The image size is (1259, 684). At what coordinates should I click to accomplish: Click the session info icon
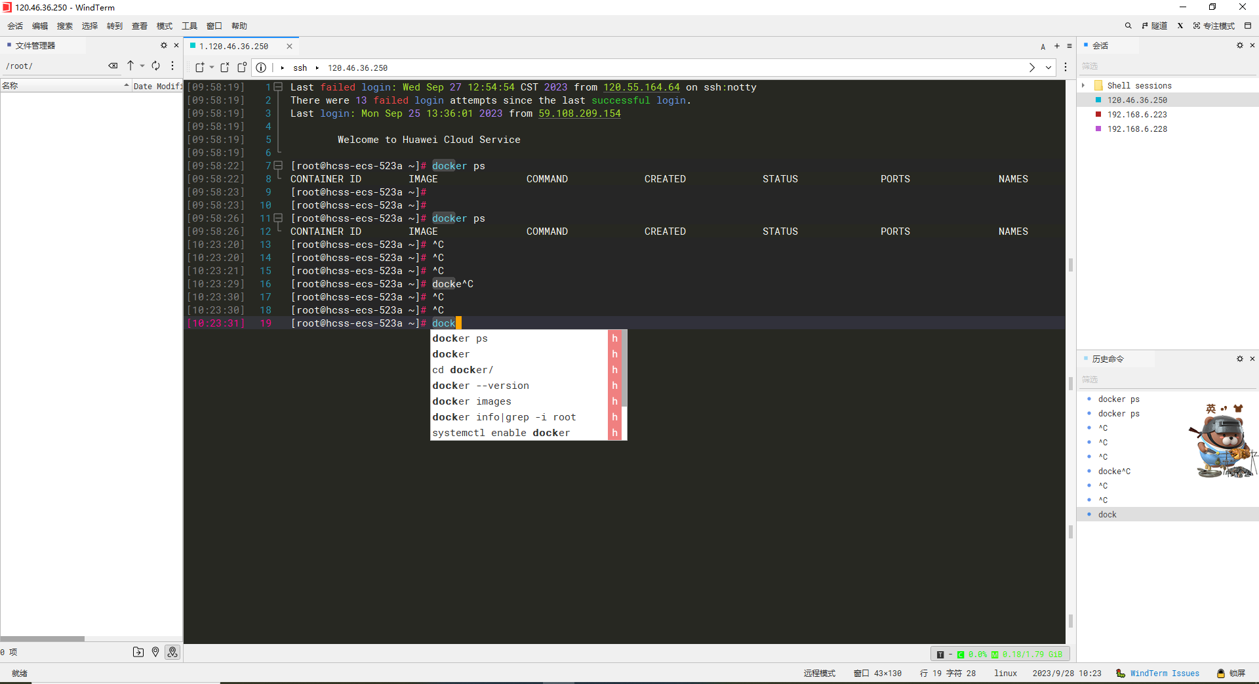[261, 68]
